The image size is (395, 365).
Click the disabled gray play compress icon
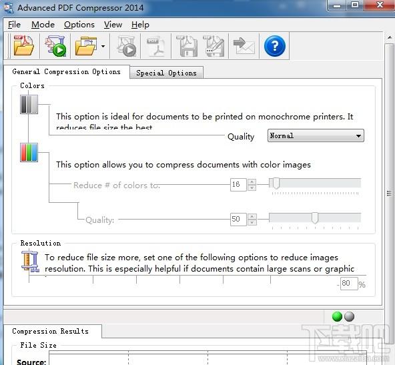point(127,46)
